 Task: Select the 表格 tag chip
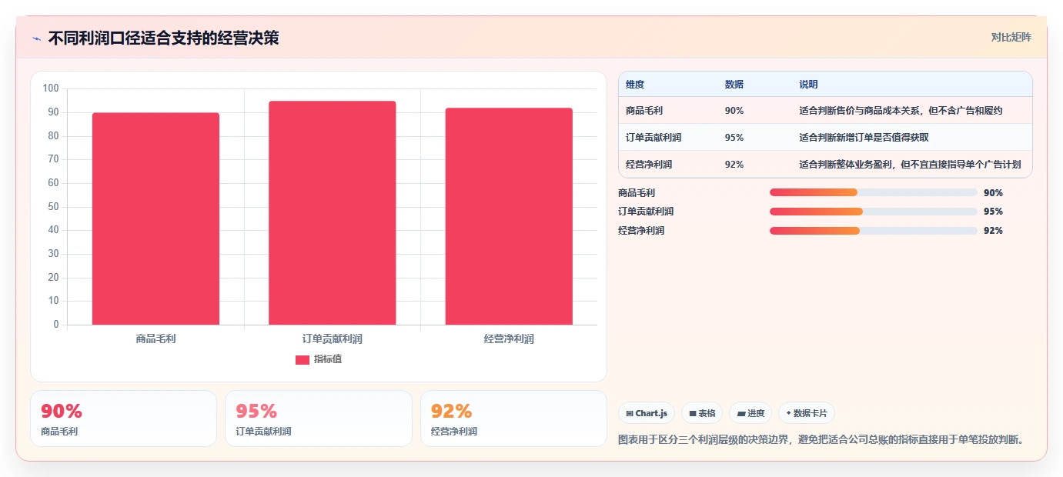pyautogui.click(x=702, y=413)
